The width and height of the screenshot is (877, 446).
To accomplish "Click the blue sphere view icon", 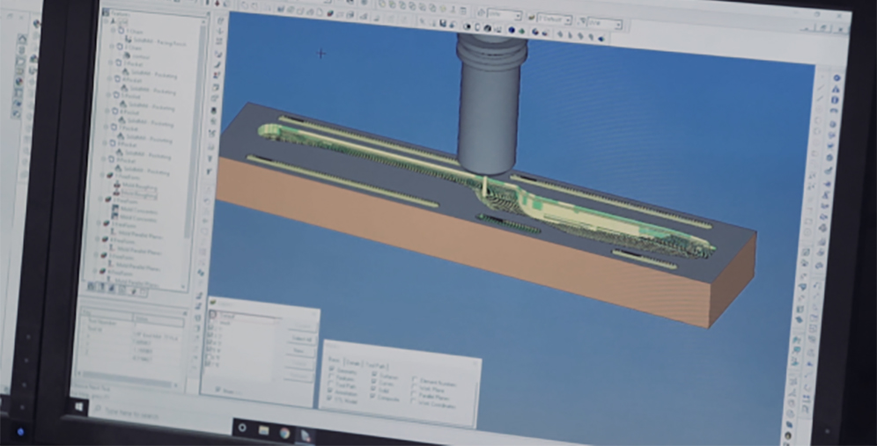I will coord(512,30).
